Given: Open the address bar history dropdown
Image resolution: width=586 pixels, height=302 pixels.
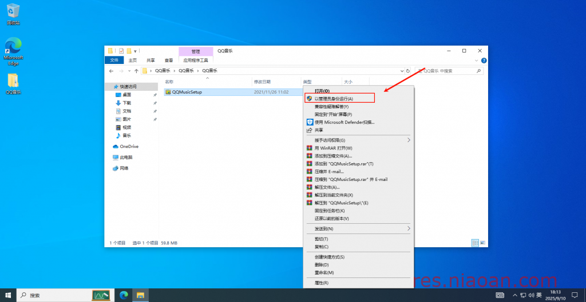Looking at the screenshot, I should 402,71.
